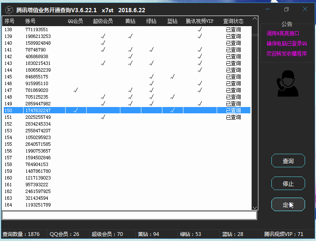The width and height of the screenshot is (316, 241).
Task: Click the 腾讯视频VIP:71 status bar count
Action: 284,234
